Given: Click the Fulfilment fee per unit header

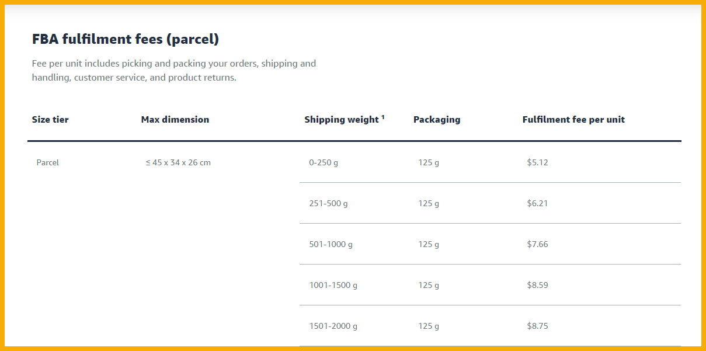Looking at the screenshot, I should [x=573, y=120].
